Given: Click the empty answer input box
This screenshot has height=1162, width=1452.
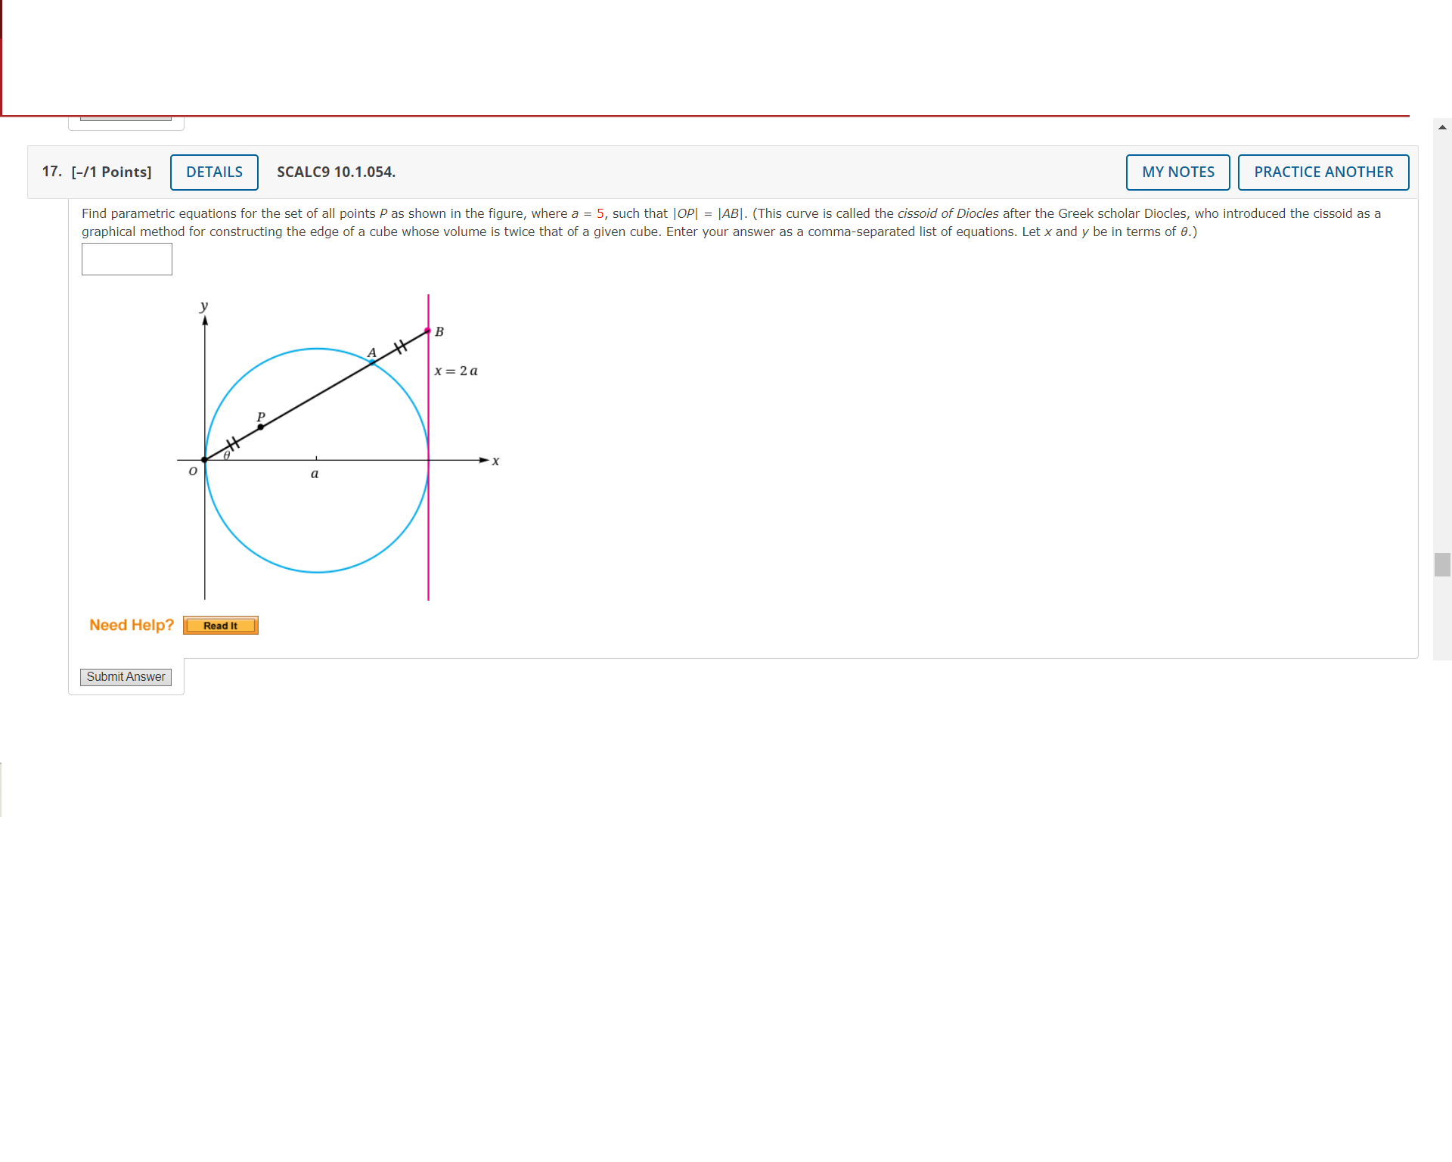Looking at the screenshot, I should 126,259.
